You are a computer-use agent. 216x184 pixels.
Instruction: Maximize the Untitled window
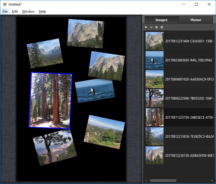pos(196,4)
